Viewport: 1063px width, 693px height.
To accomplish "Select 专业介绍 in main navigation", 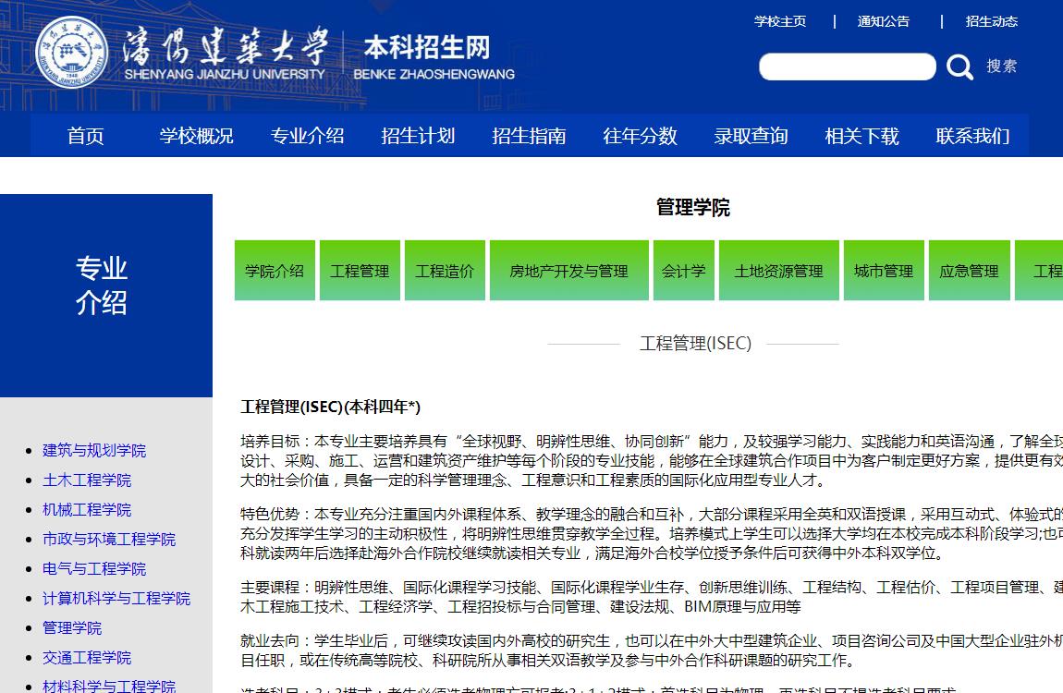I will pos(308,136).
